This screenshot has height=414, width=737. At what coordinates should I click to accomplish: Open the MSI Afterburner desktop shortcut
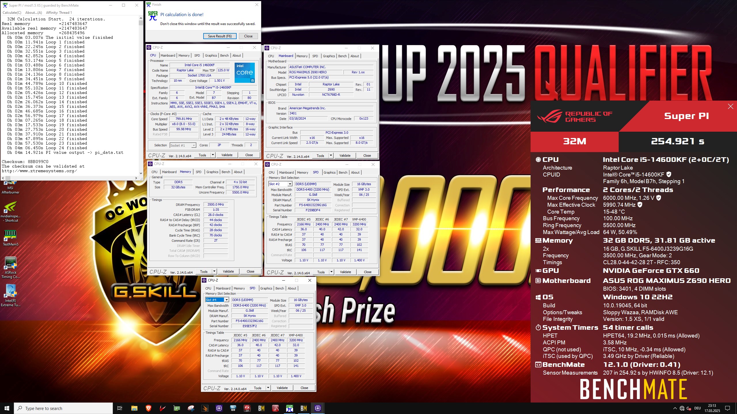10,187
